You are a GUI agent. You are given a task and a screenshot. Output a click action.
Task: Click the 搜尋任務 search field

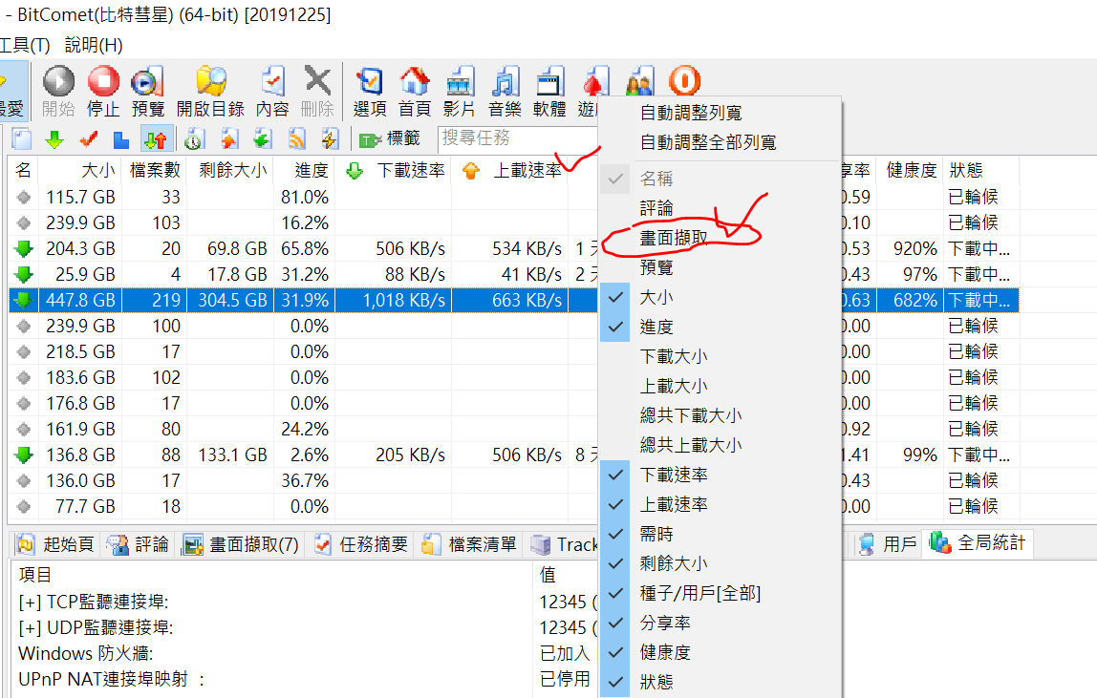518,138
